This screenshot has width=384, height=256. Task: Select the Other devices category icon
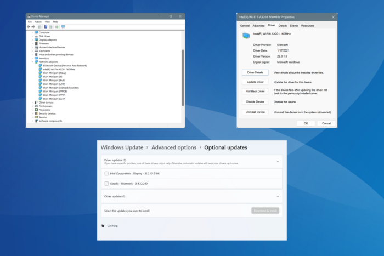(36, 103)
